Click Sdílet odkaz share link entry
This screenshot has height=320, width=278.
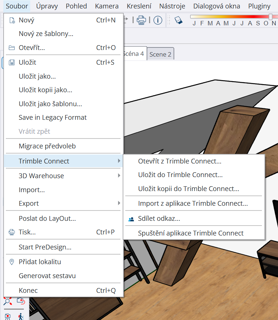pyautogui.click(x=159, y=219)
